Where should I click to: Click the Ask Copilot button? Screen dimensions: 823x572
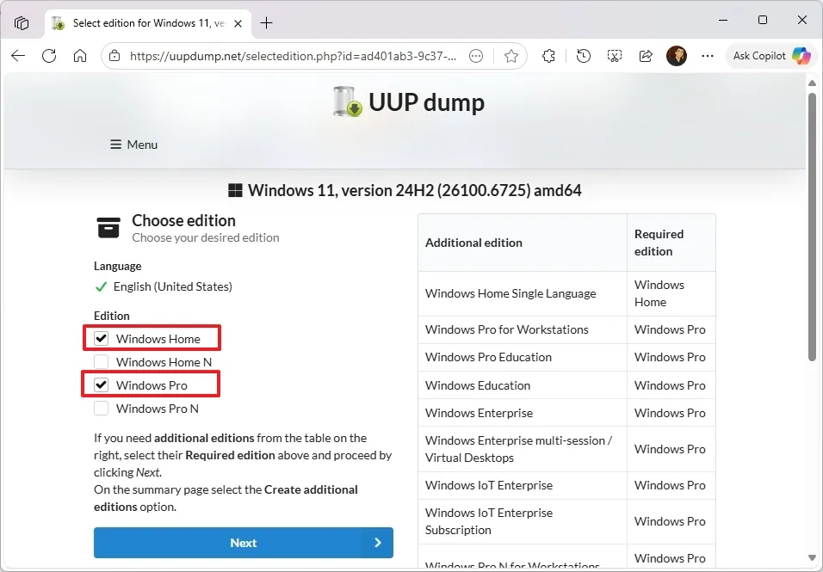[770, 56]
